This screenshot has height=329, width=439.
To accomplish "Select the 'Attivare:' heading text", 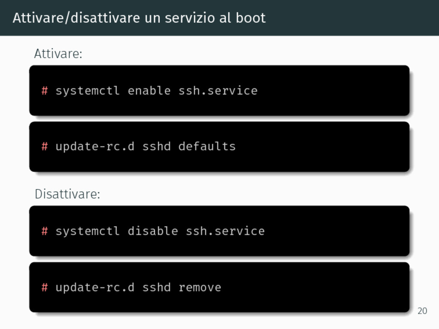I will coord(58,54).
